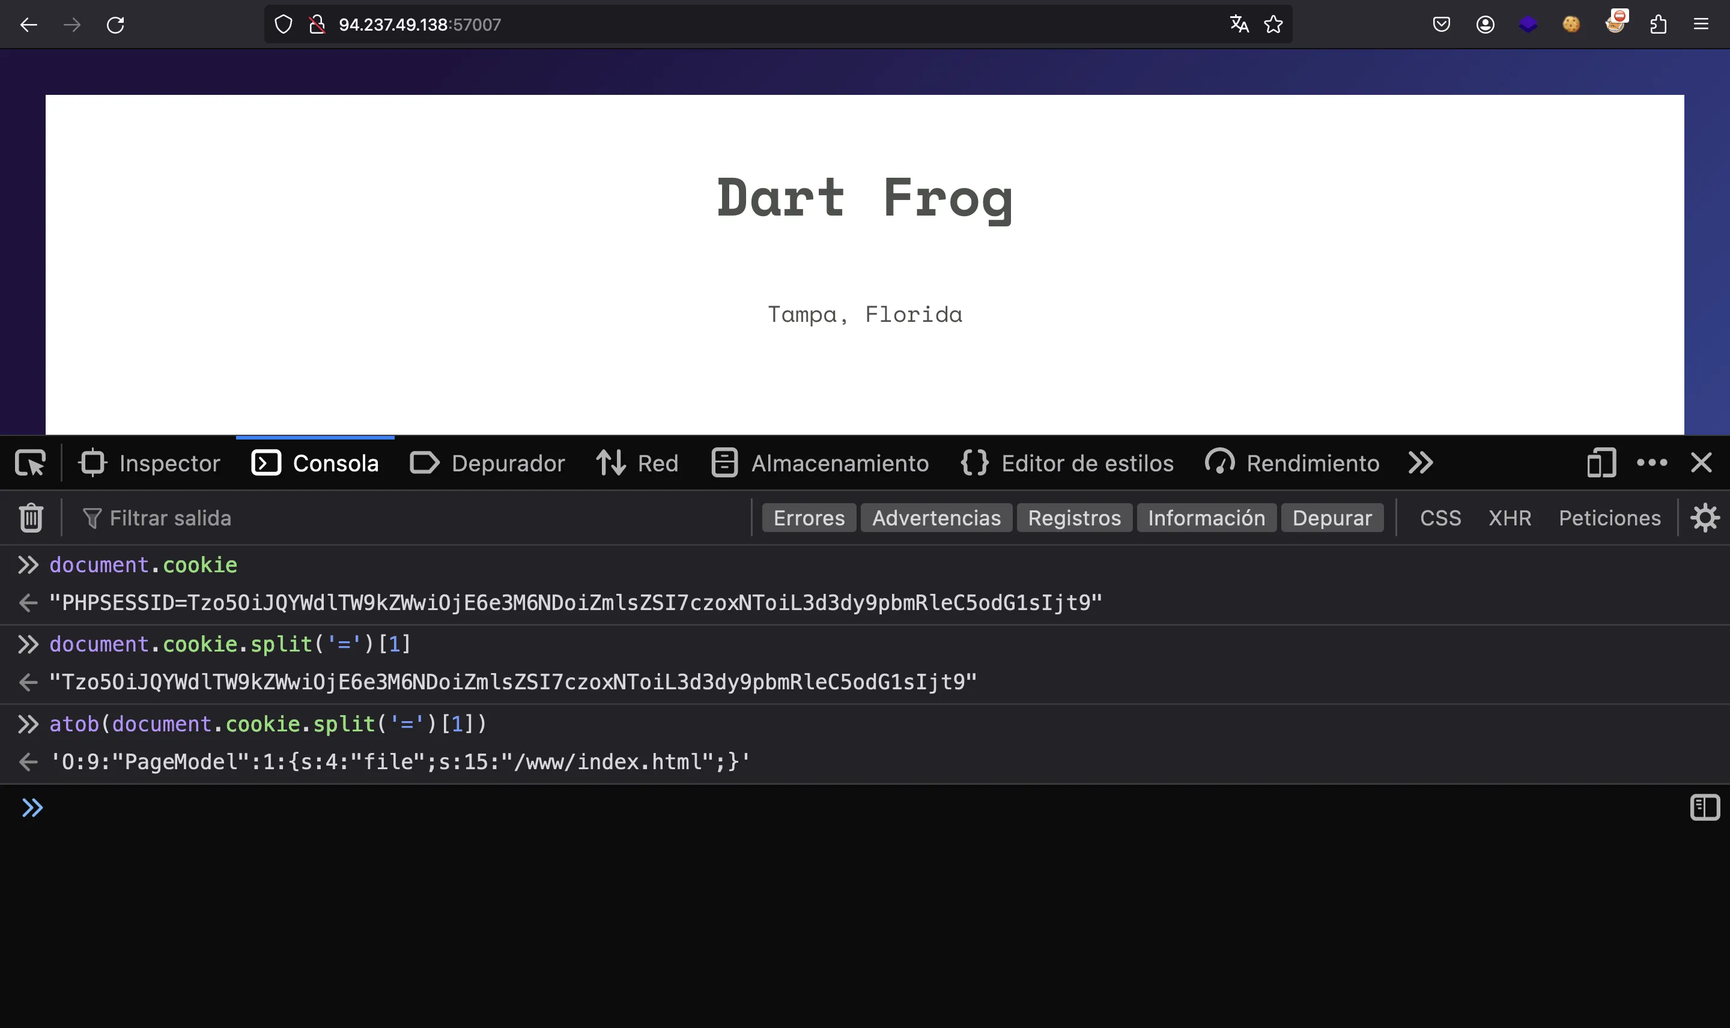Screen dimensions: 1730x1028
Task: Expand the CSS filter dropdown
Action: [x=1440, y=518]
